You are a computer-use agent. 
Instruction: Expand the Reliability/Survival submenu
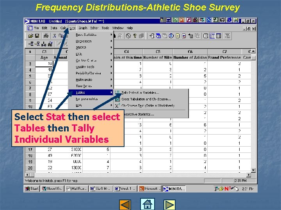tap(91, 73)
